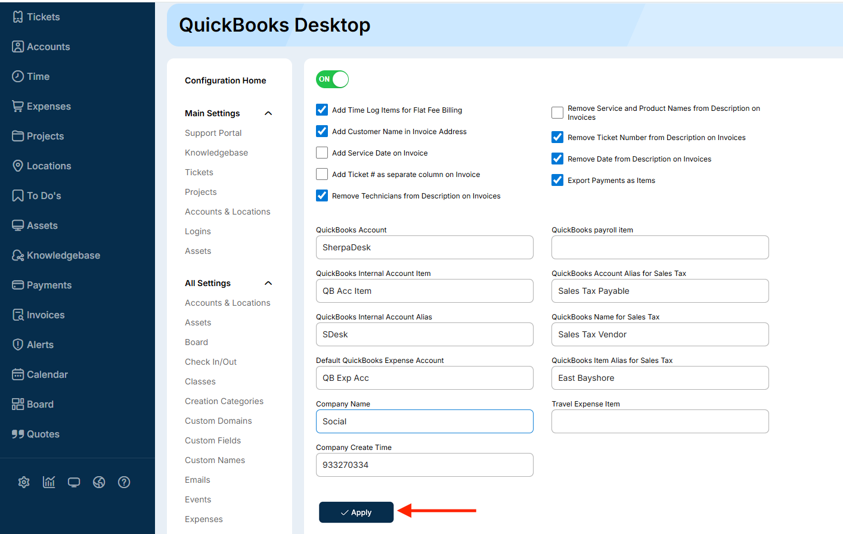
Task: Go to Configuration Home
Action: coord(225,80)
